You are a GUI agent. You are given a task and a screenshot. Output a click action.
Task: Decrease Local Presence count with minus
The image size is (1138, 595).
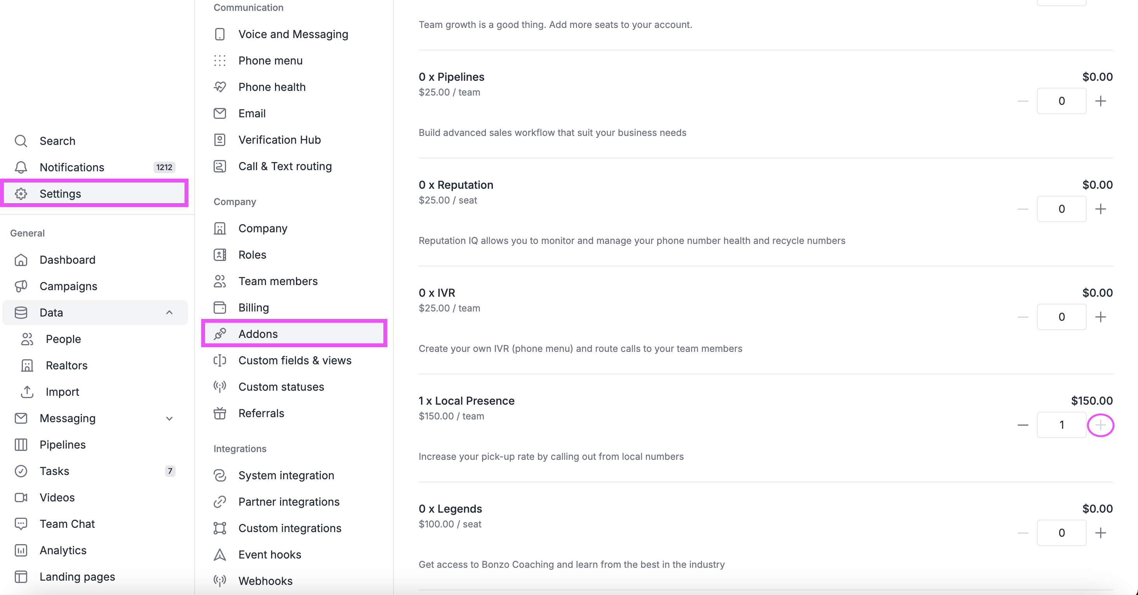coord(1023,425)
